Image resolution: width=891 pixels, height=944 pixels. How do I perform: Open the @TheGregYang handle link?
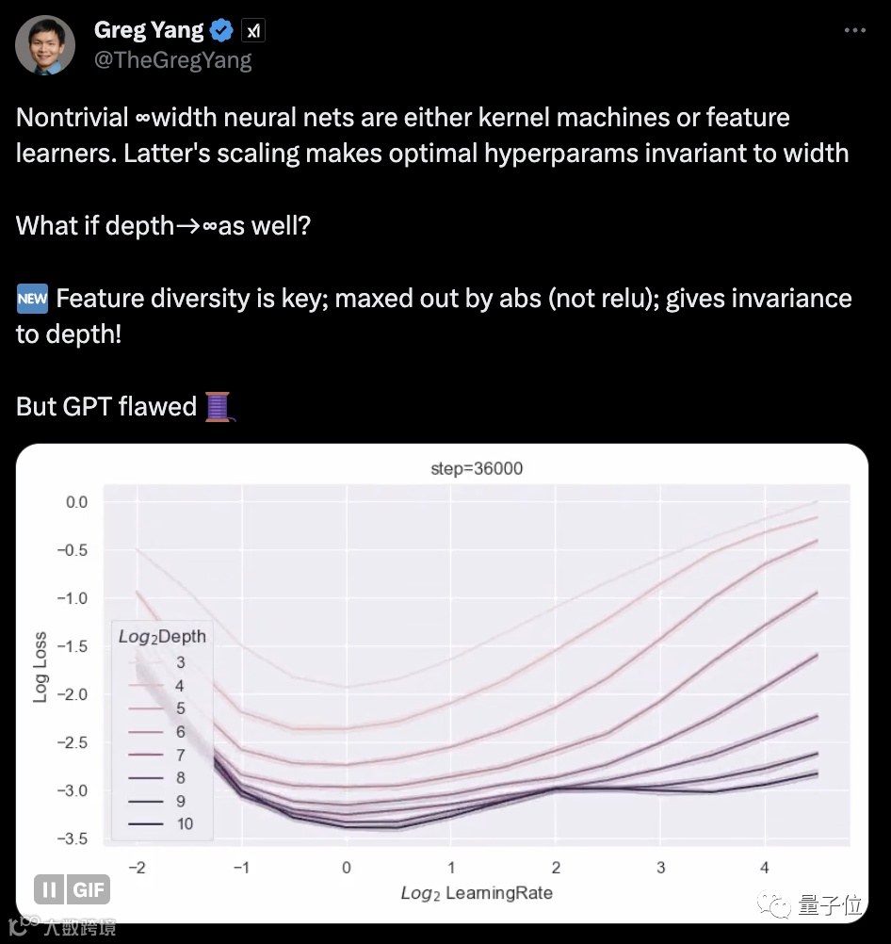[x=173, y=61]
